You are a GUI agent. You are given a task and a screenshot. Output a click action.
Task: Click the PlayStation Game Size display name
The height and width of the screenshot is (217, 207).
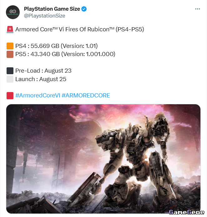(x=52, y=9)
